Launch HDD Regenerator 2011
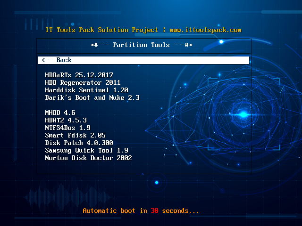The width and height of the screenshot is (302, 226). pyautogui.click(x=83, y=83)
